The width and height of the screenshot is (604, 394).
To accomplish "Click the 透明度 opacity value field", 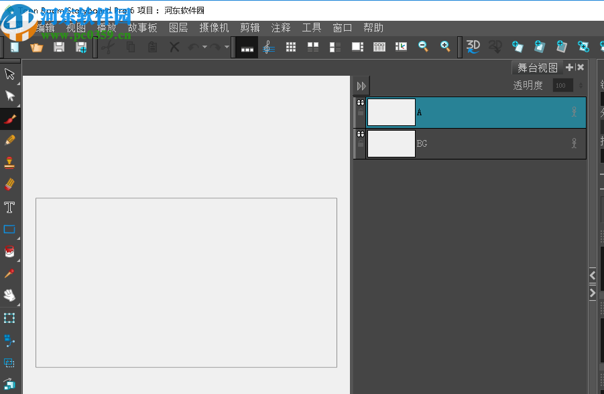I will tap(563, 85).
